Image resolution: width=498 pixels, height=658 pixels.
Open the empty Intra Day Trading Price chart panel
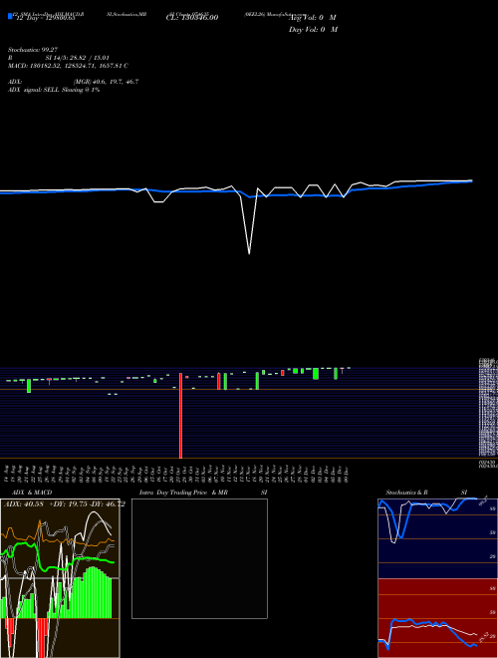tap(199, 558)
